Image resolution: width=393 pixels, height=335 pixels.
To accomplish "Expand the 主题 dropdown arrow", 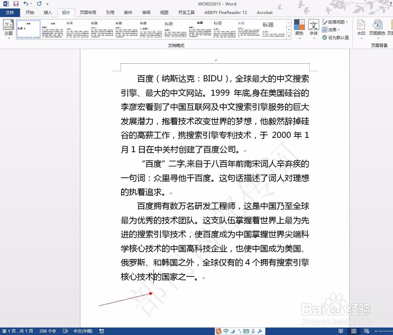I will (x=9, y=39).
